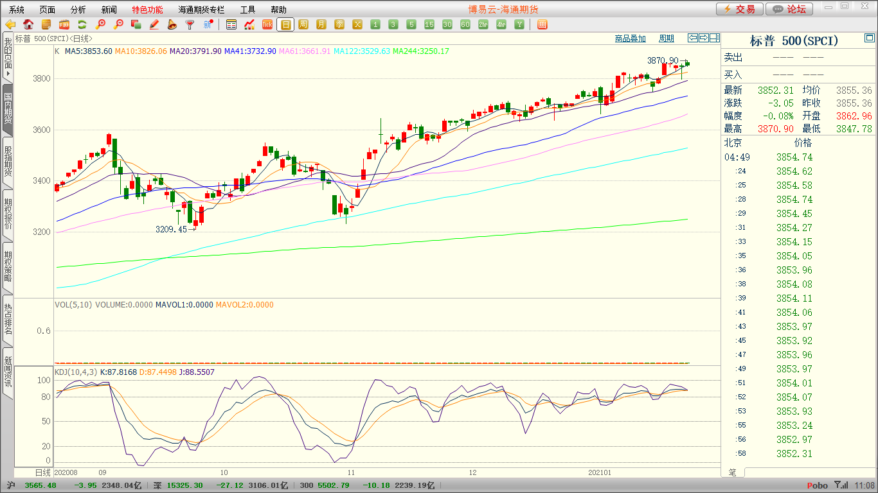
Task: Switch to the 新闻资讯 sidebar tab
Action: 8,372
